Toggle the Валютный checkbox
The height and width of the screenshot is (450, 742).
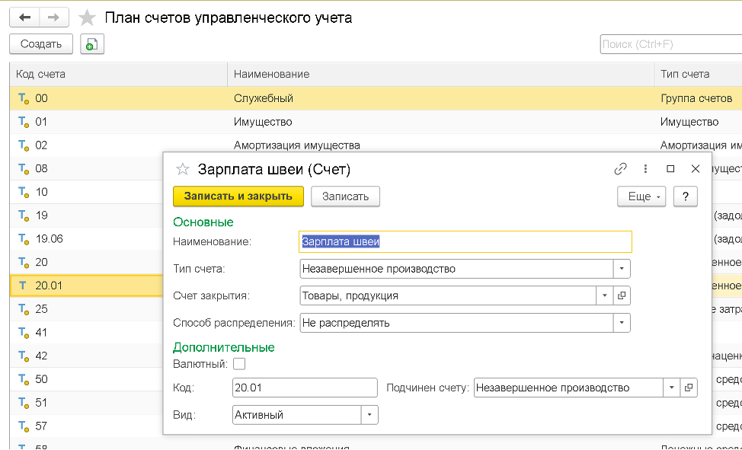[239, 364]
